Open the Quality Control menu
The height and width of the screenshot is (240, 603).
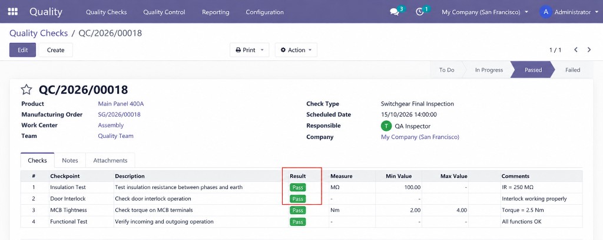point(164,12)
